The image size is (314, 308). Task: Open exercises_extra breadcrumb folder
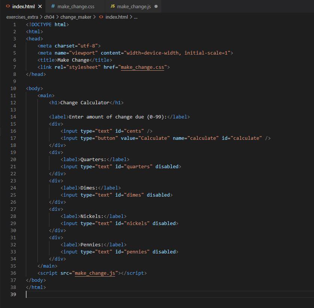pos(22,17)
